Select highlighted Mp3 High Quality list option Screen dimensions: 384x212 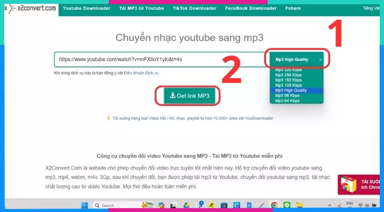coord(296,90)
